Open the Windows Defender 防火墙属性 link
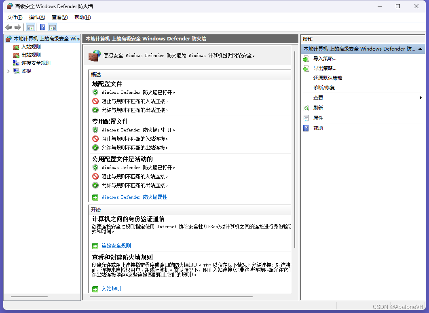Image resolution: width=429 pixels, height=313 pixels. coord(134,197)
